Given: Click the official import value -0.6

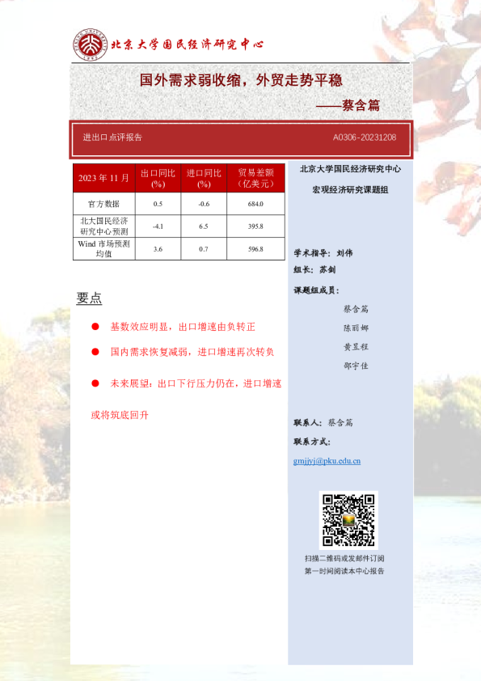Looking at the screenshot, I should click(204, 204).
